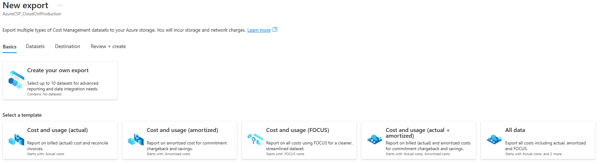Select the Create your own export title
The height and width of the screenshot is (164, 600).
[x=58, y=70]
